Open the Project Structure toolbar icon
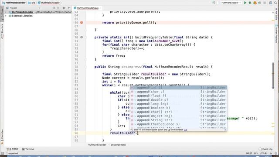 point(270,3)
